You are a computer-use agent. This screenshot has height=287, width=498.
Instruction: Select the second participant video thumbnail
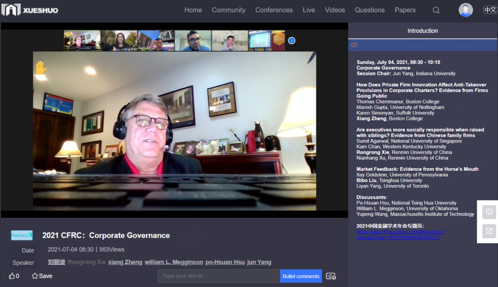[119, 41]
